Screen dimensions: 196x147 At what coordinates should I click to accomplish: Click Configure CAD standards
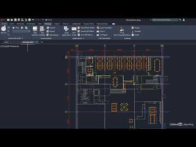tap(102, 35)
